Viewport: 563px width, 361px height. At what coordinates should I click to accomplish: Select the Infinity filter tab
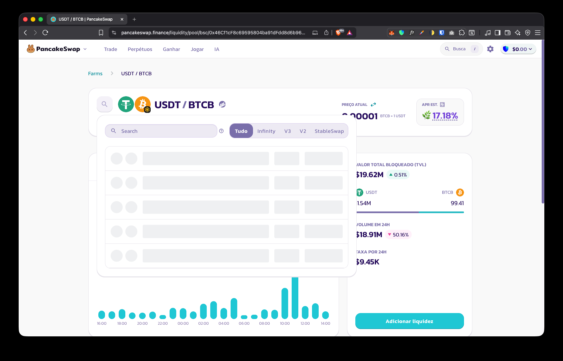266,131
